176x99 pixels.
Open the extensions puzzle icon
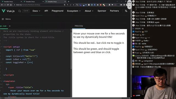pos(121,5)
